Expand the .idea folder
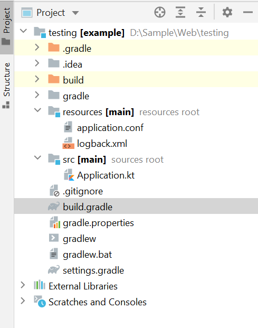This screenshot has height=328, width=258. [x=37, y=63]
